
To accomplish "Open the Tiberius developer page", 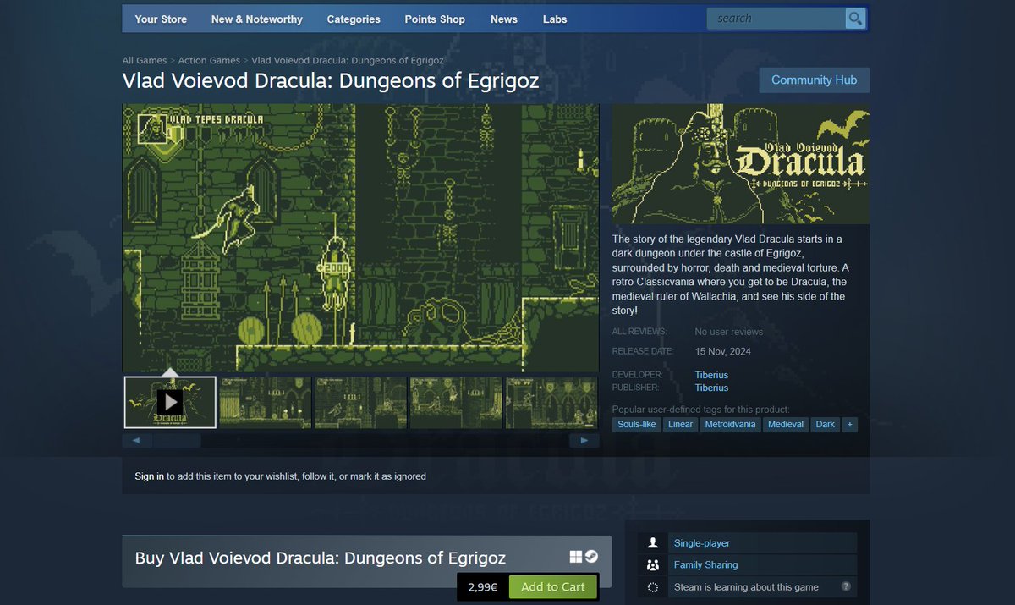I will click(710, 374).
